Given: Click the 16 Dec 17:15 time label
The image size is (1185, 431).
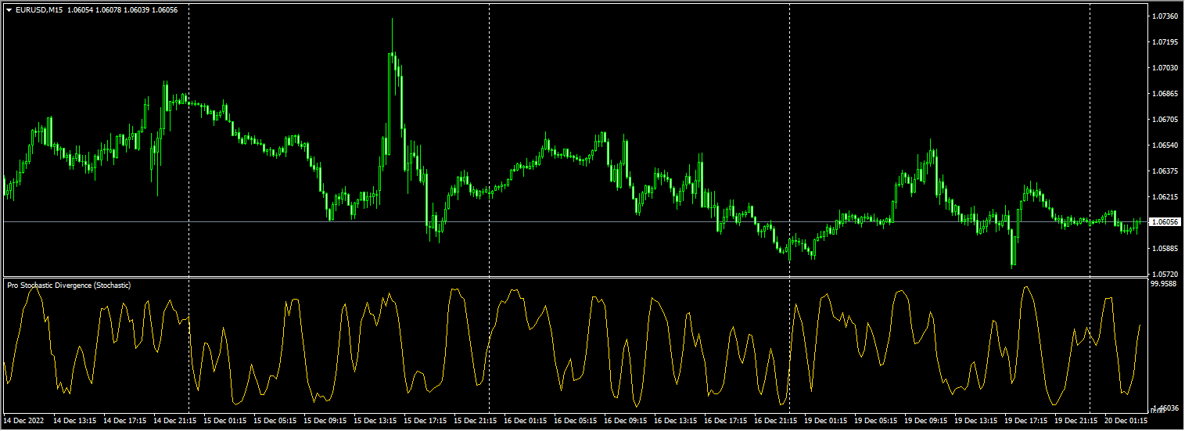Looking at the screenshot, I should click(x=726, y=421).
